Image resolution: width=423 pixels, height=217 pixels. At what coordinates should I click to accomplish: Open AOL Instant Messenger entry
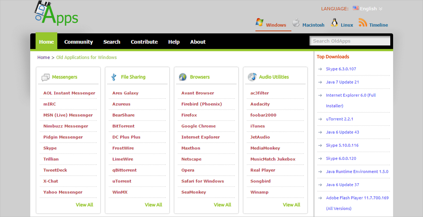click(69, 93)
